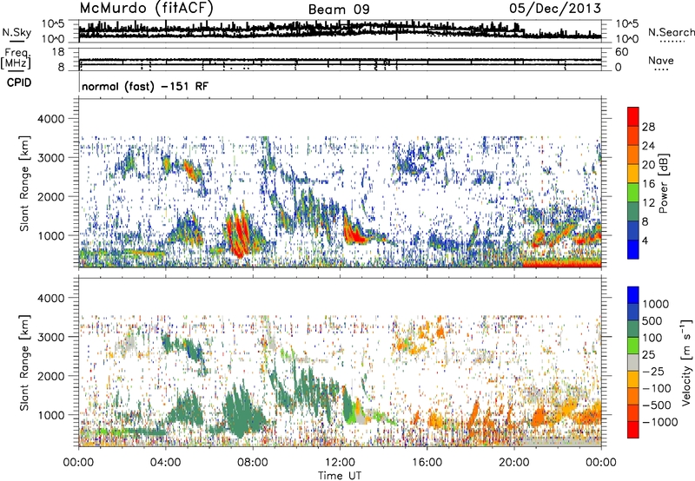Click the red ground-scatter band after 20:00 in power panel
This screenshot has height=481, width=695.
(x=562, y=264)
